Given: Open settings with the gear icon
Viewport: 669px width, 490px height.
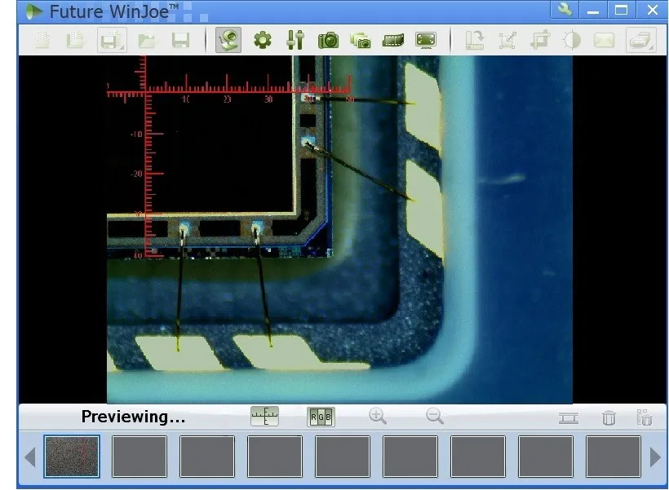Looking at the screenshot, I should point(263,40).
